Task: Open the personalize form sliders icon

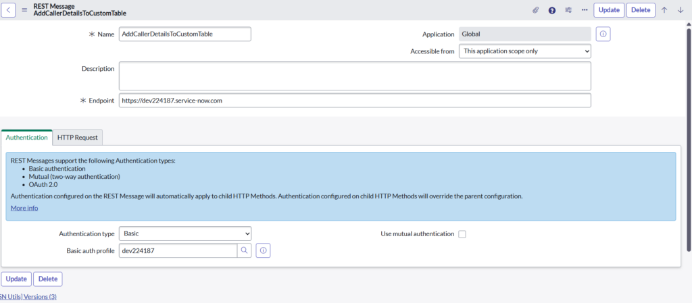Action: point(568,10)
